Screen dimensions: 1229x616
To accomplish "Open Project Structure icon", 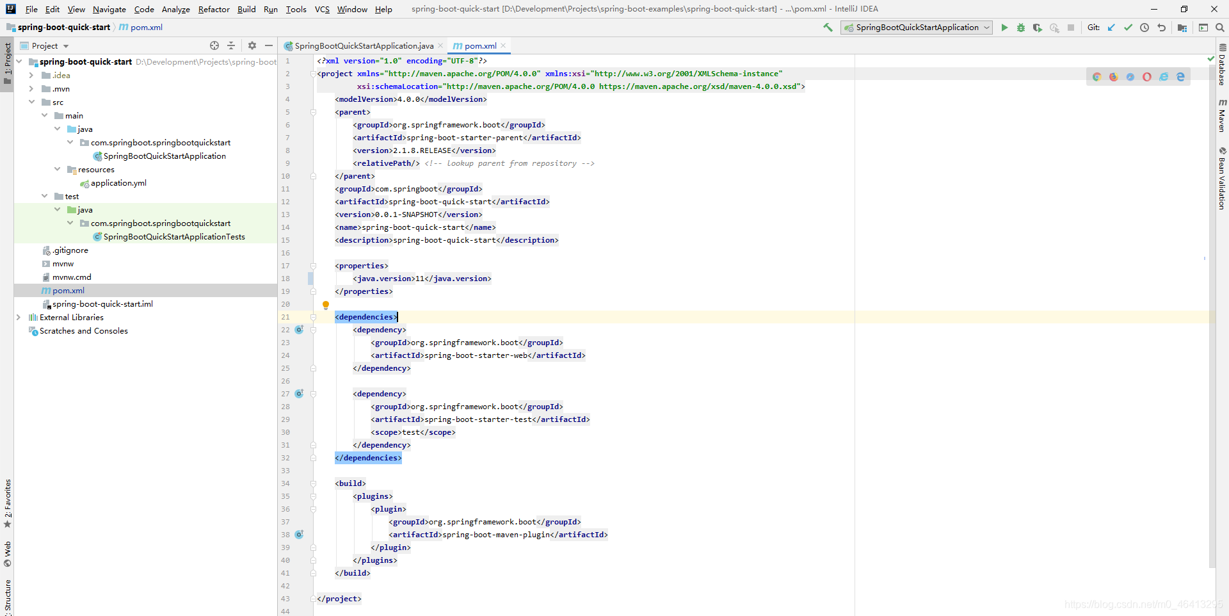I will [1182, 28].
